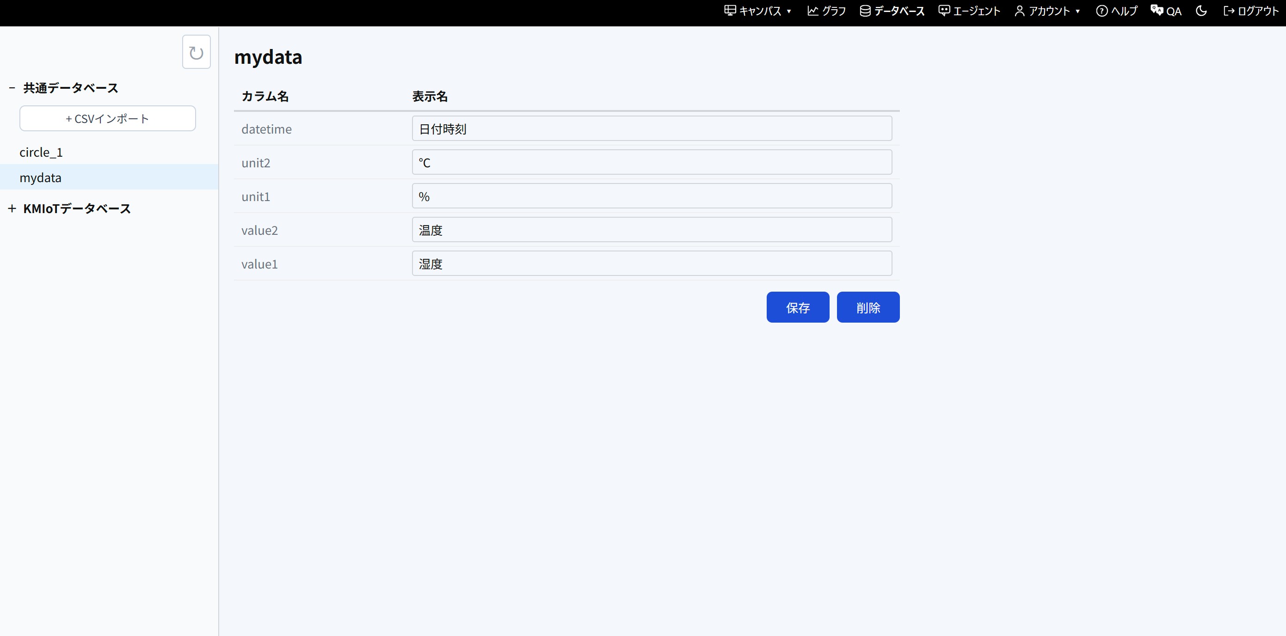Click the 日付時刻 display name field
Viewport: 1286px width, 636px height.
coord(652,128)
